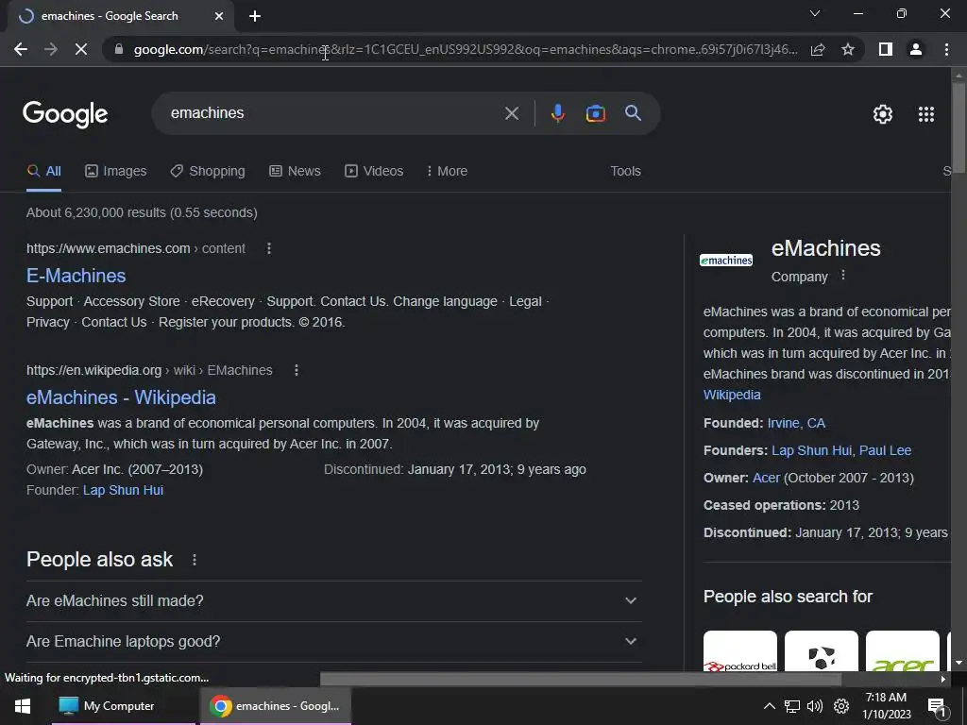This screenshot has width=967, height=725.
Task: Open My Computer from the taskbar
Action: (124, 706)
